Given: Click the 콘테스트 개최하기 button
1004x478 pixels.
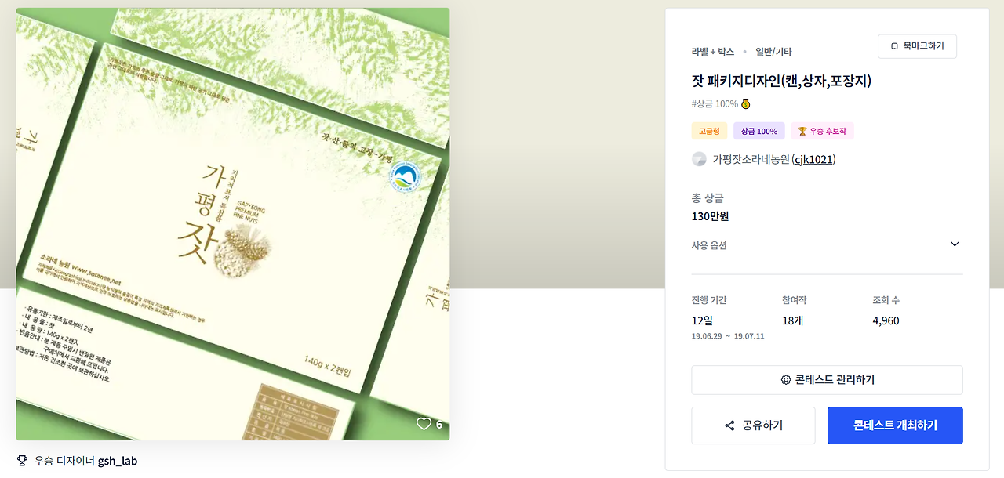Looking at the screenshot, I should [x=895, y=425].
